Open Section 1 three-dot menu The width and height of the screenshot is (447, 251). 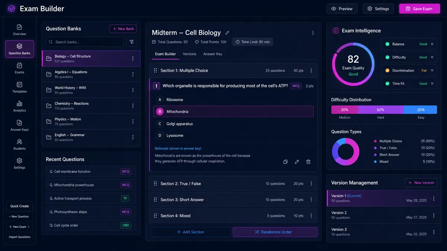coord(311,70)
